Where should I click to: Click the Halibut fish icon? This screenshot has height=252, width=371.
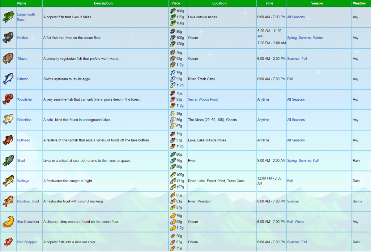coord(8,38)
